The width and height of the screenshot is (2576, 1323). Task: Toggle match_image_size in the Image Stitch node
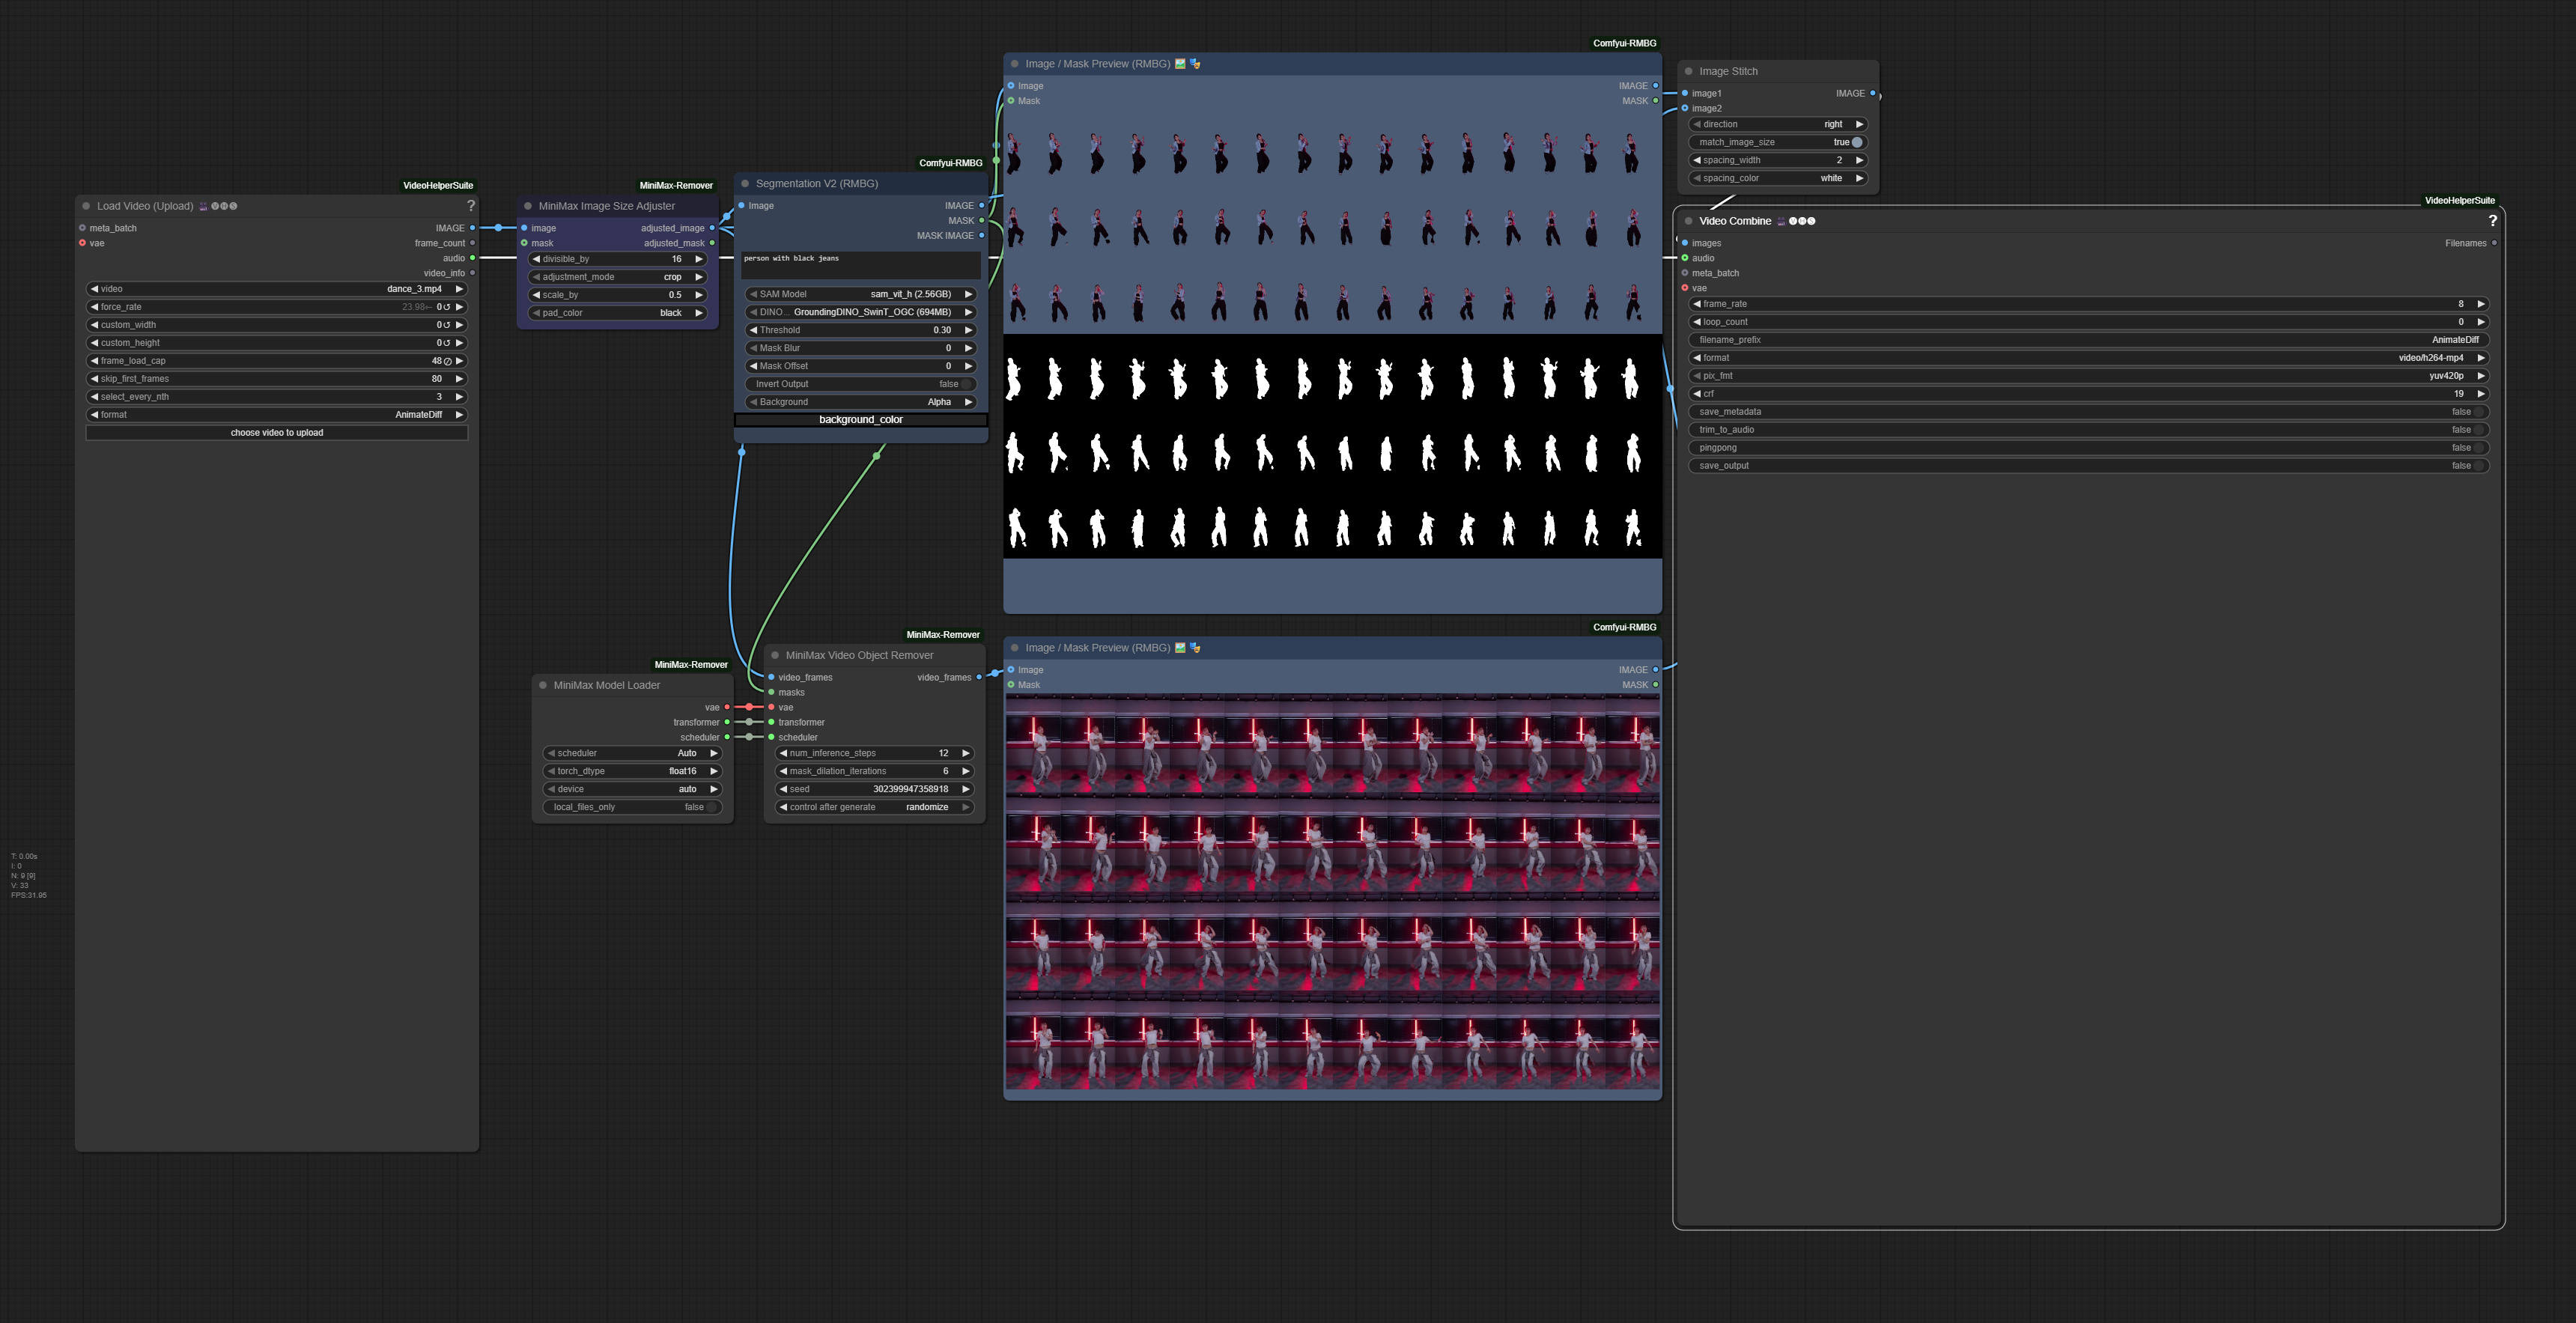pyautogui.click(x=1856, y=142)
